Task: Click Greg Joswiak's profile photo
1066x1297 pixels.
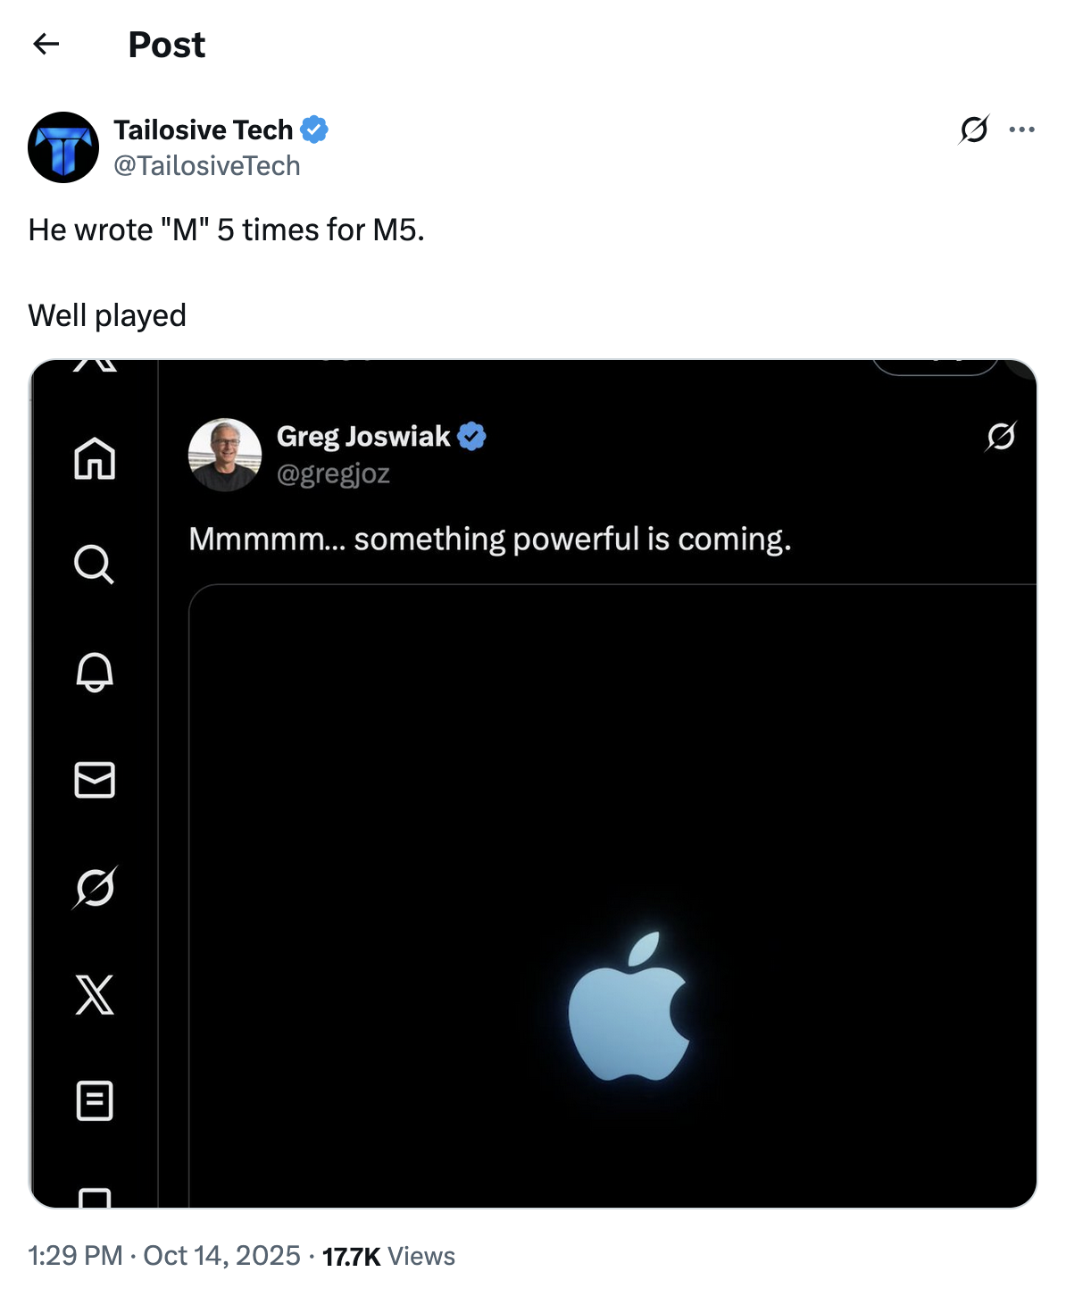Action: pyautogui.click(x=225, y=455)
